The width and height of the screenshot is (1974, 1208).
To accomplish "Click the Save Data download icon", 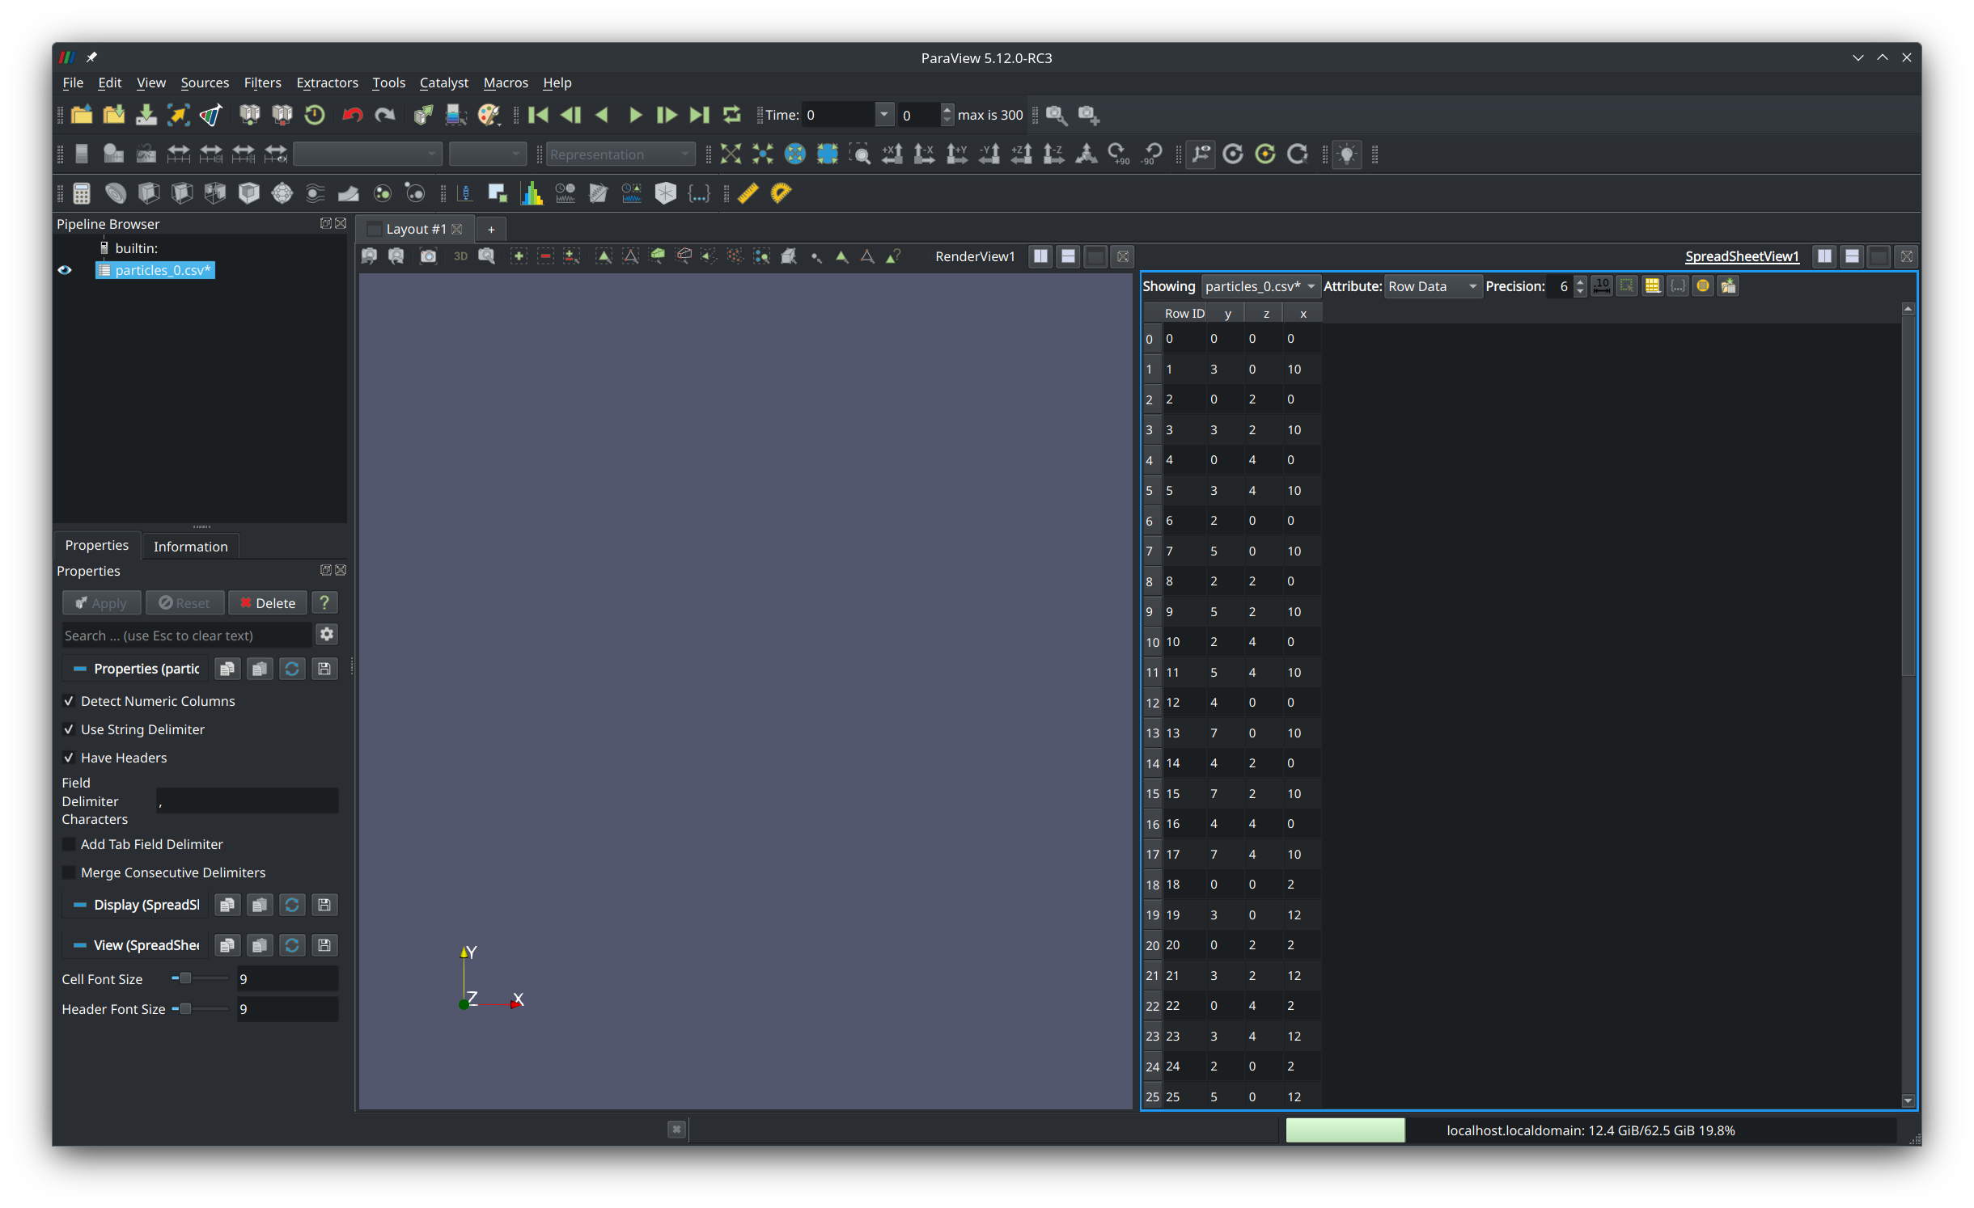I will click(146, 115).
